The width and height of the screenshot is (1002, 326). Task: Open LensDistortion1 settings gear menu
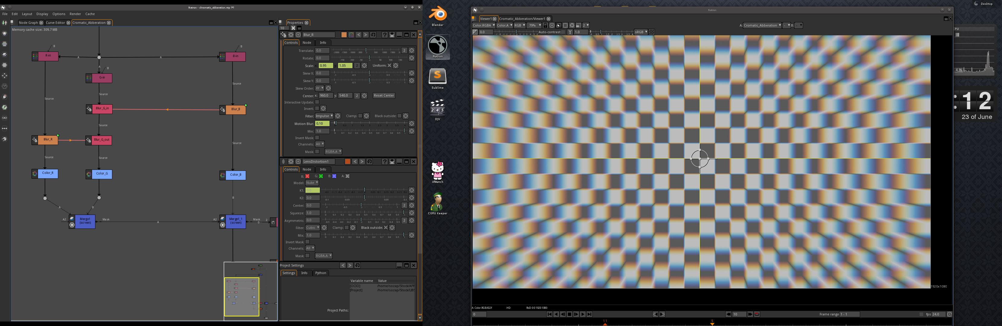(x=291, y=161)
